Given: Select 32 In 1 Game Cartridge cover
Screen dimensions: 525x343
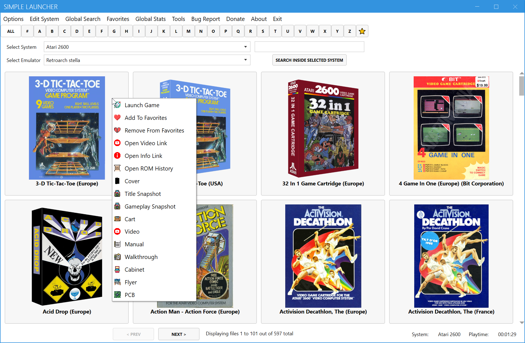Looking at the screenshot, I should click(323, 128).
